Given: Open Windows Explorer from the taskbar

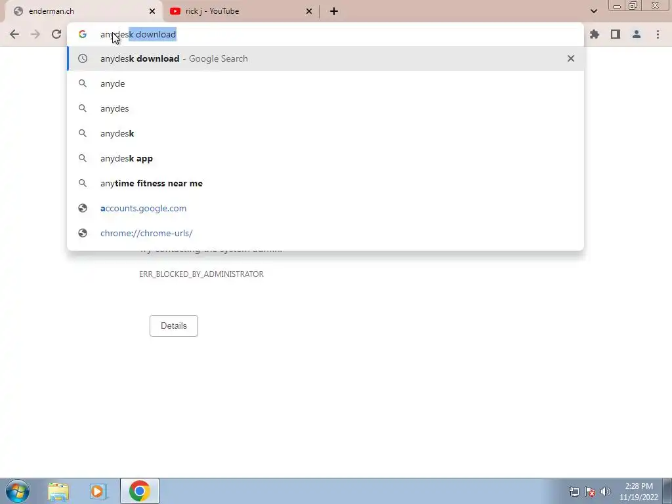Looking at the screenshot, I should pos(58,492).
